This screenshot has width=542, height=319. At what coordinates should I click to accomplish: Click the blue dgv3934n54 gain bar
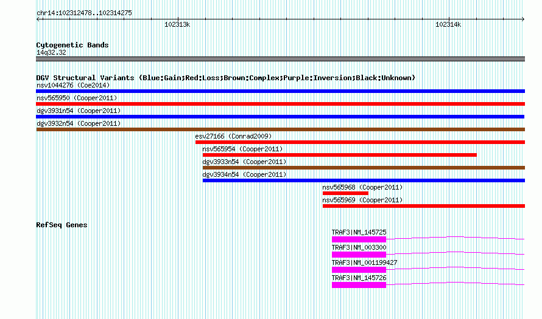364,180
